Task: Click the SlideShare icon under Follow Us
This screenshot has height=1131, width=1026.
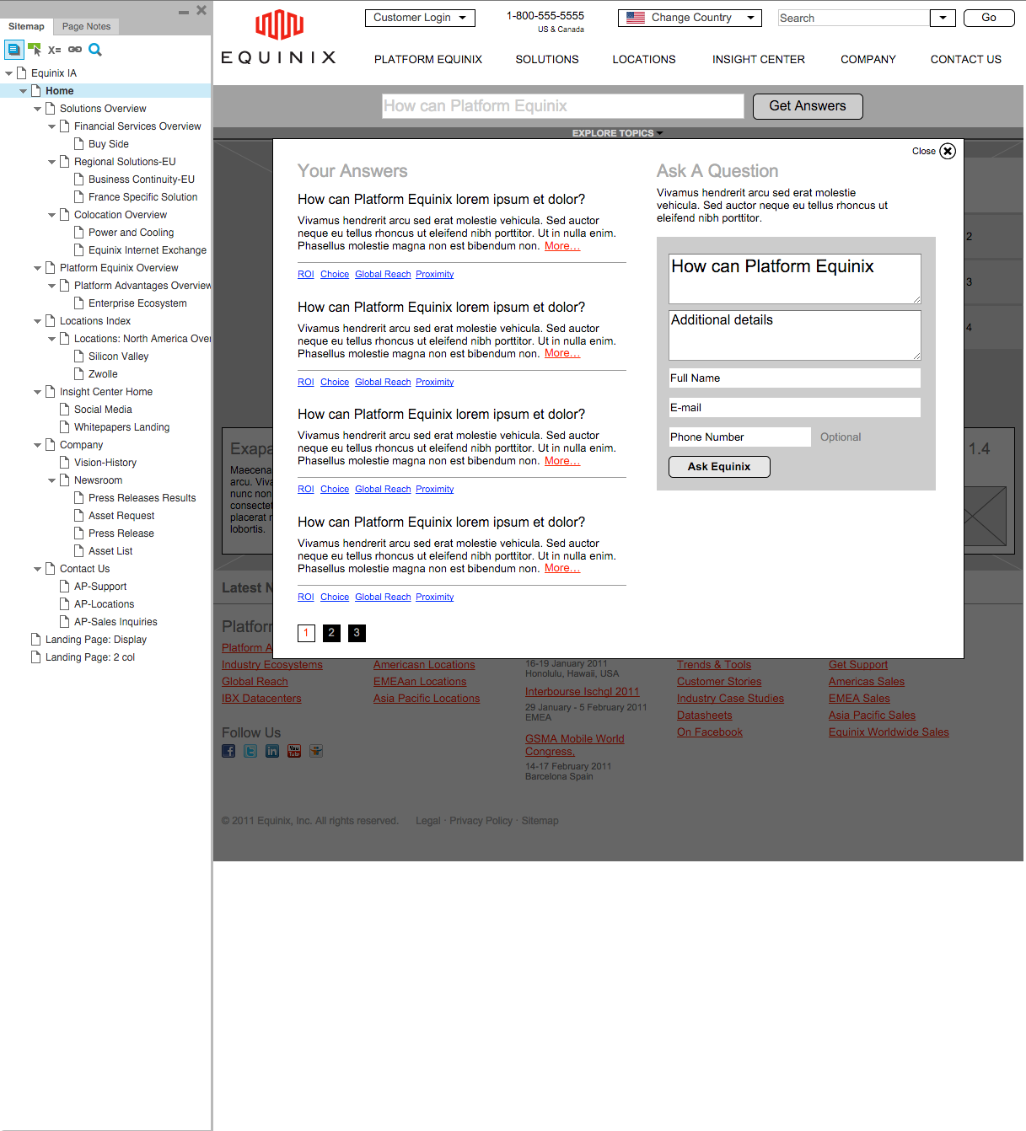Action: tap(316, 751)
